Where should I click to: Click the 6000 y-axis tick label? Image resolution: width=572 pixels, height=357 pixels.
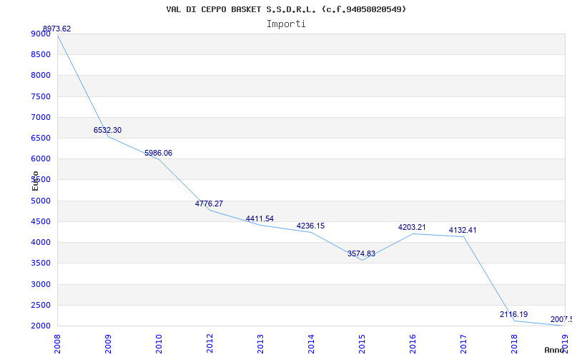41,159
